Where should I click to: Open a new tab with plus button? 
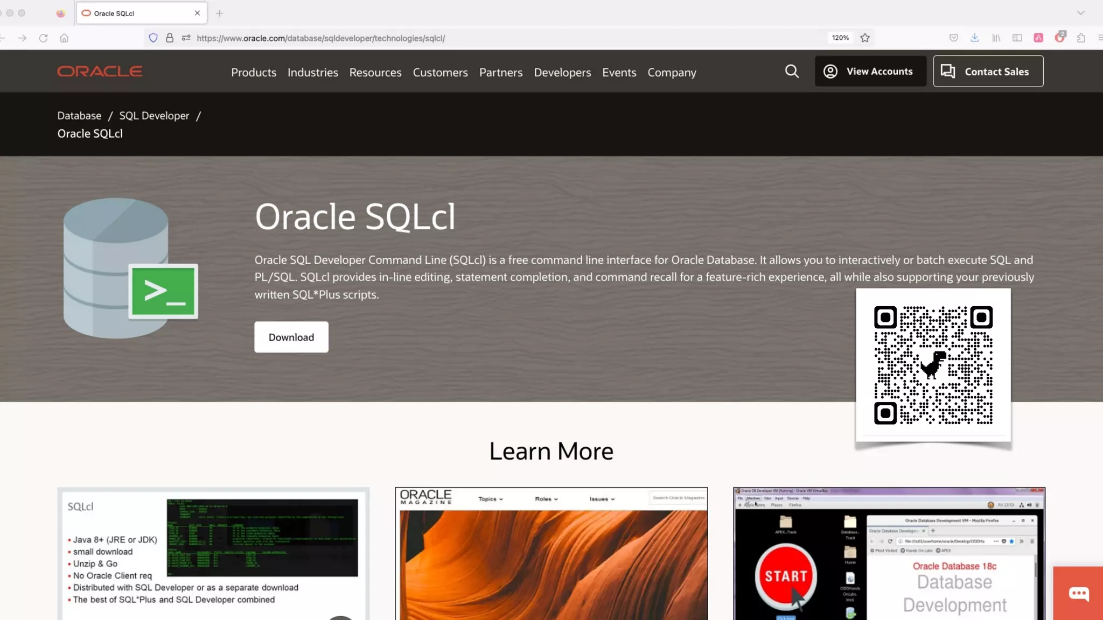coord(219,13)
